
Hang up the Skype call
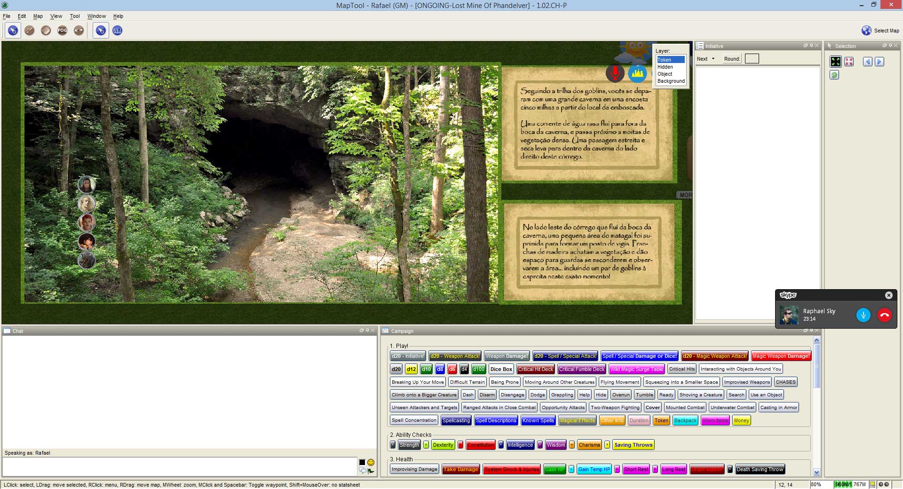coord(885,315)
